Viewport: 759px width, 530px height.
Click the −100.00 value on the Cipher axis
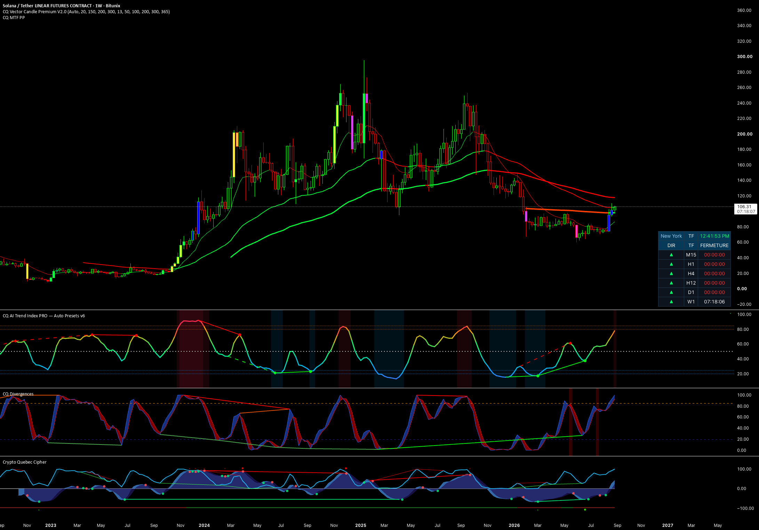(745, 508)
